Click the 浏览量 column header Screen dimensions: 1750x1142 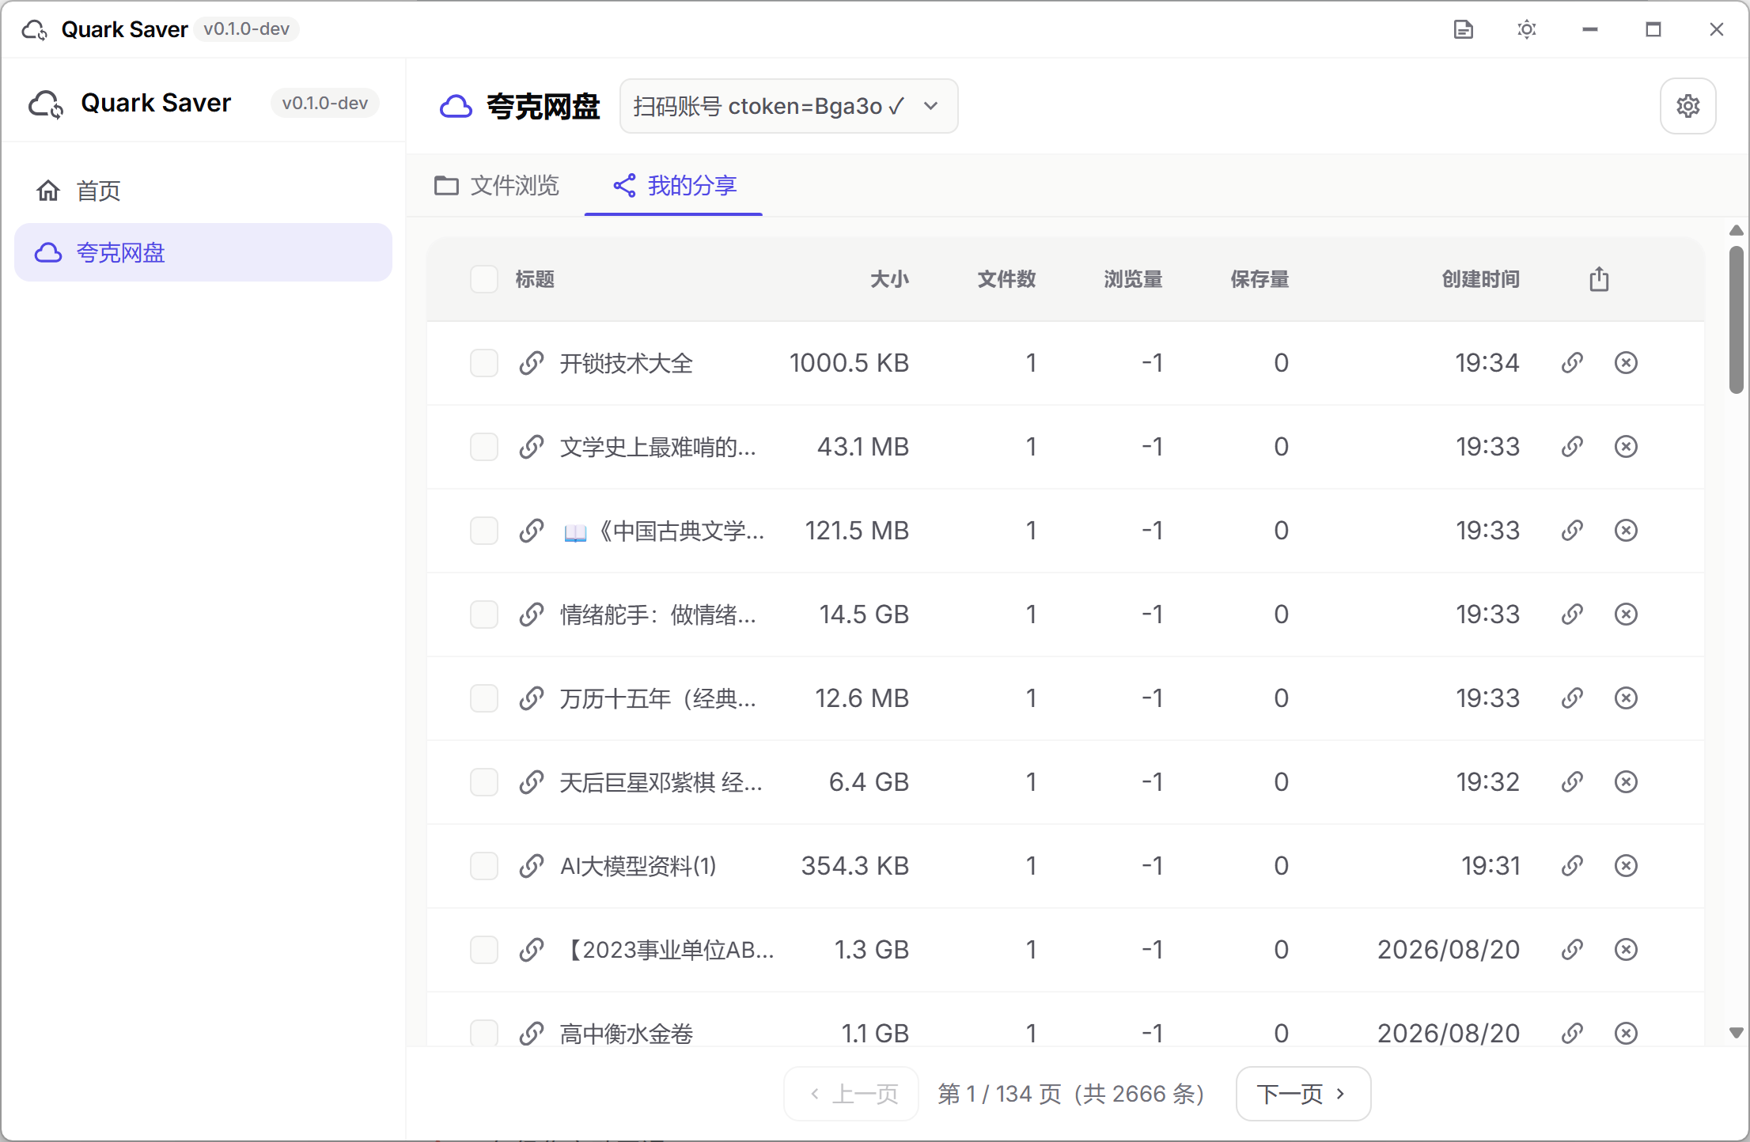click(x=1133, y=279)
